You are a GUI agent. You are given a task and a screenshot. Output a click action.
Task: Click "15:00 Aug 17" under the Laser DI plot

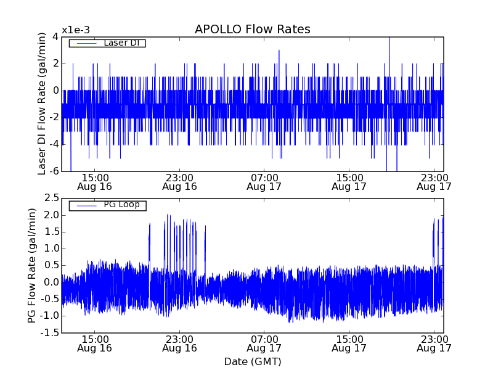pyautogui.click(x=349, y=182)
